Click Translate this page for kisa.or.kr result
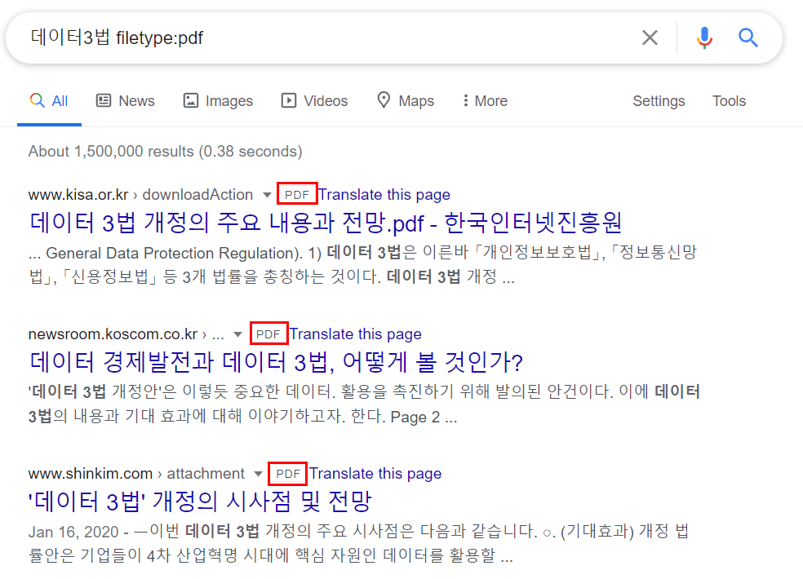 pos(384,195)
